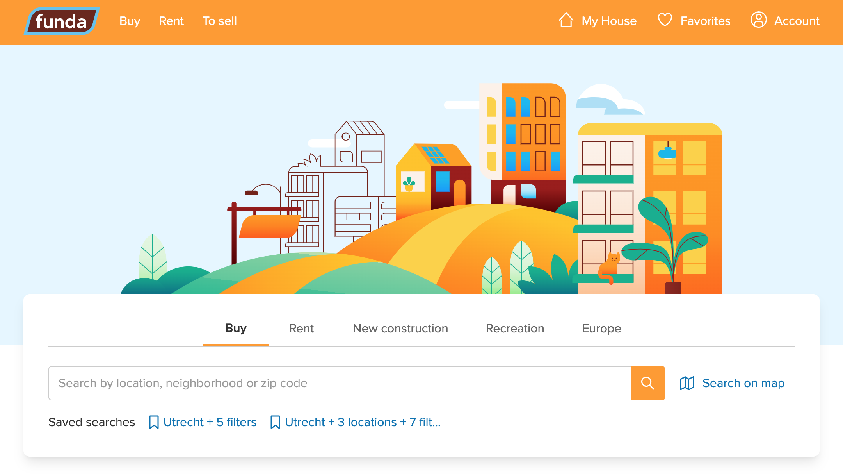Select the Buy search tab
Image resolution: width=843 pixels, height=475 pixels.
pos(236,329)
